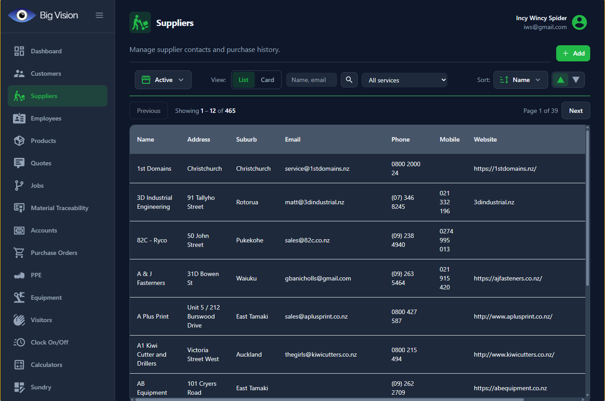Go to Employees in the sidebar

click(46, 118)
